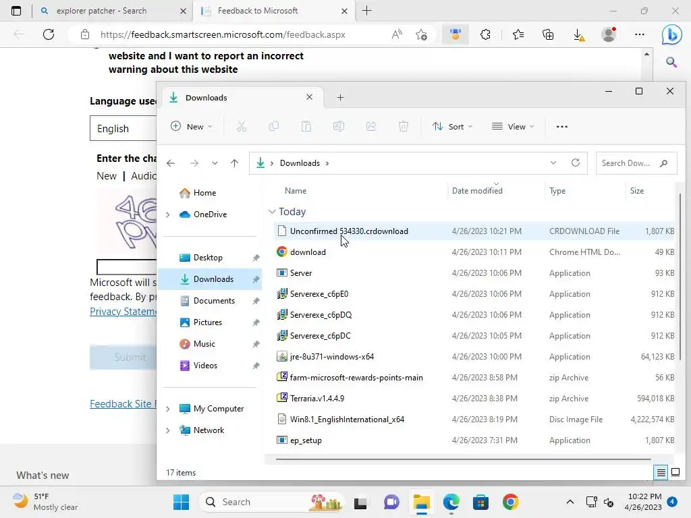Open Edge Settings and more ellipsis
The image size is (691, 518).
640,34
